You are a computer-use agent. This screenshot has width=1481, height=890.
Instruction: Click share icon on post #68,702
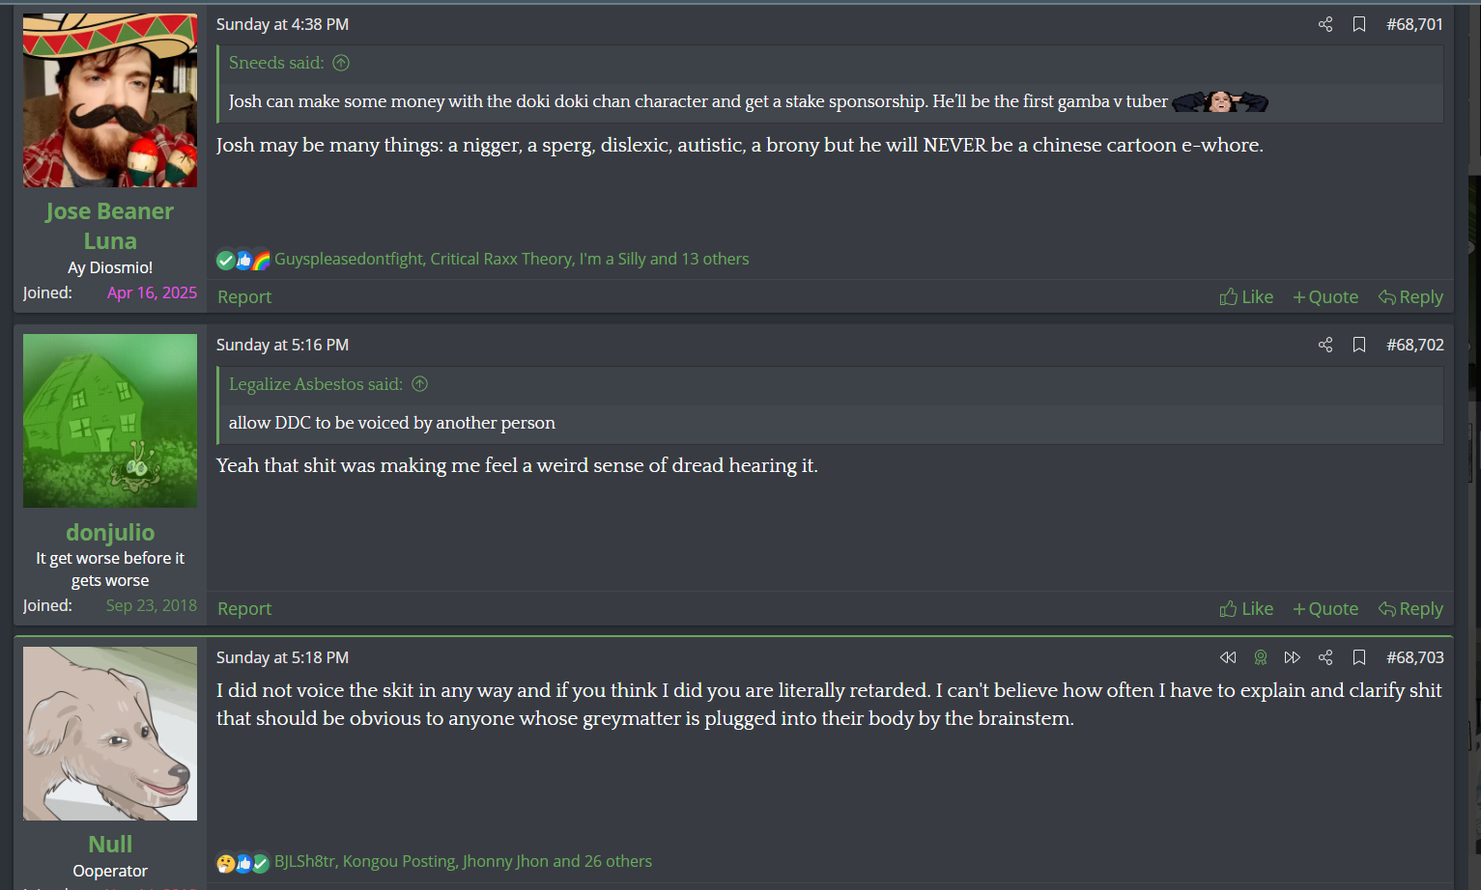click(1325, 345)
